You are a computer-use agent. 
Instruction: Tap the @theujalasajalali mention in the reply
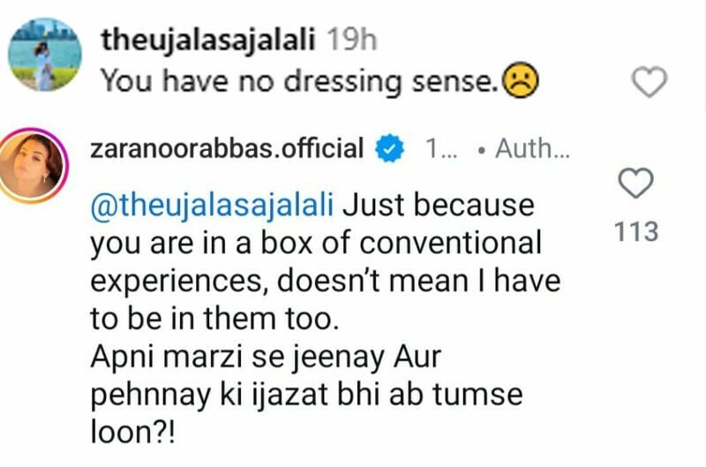(211, 206)
